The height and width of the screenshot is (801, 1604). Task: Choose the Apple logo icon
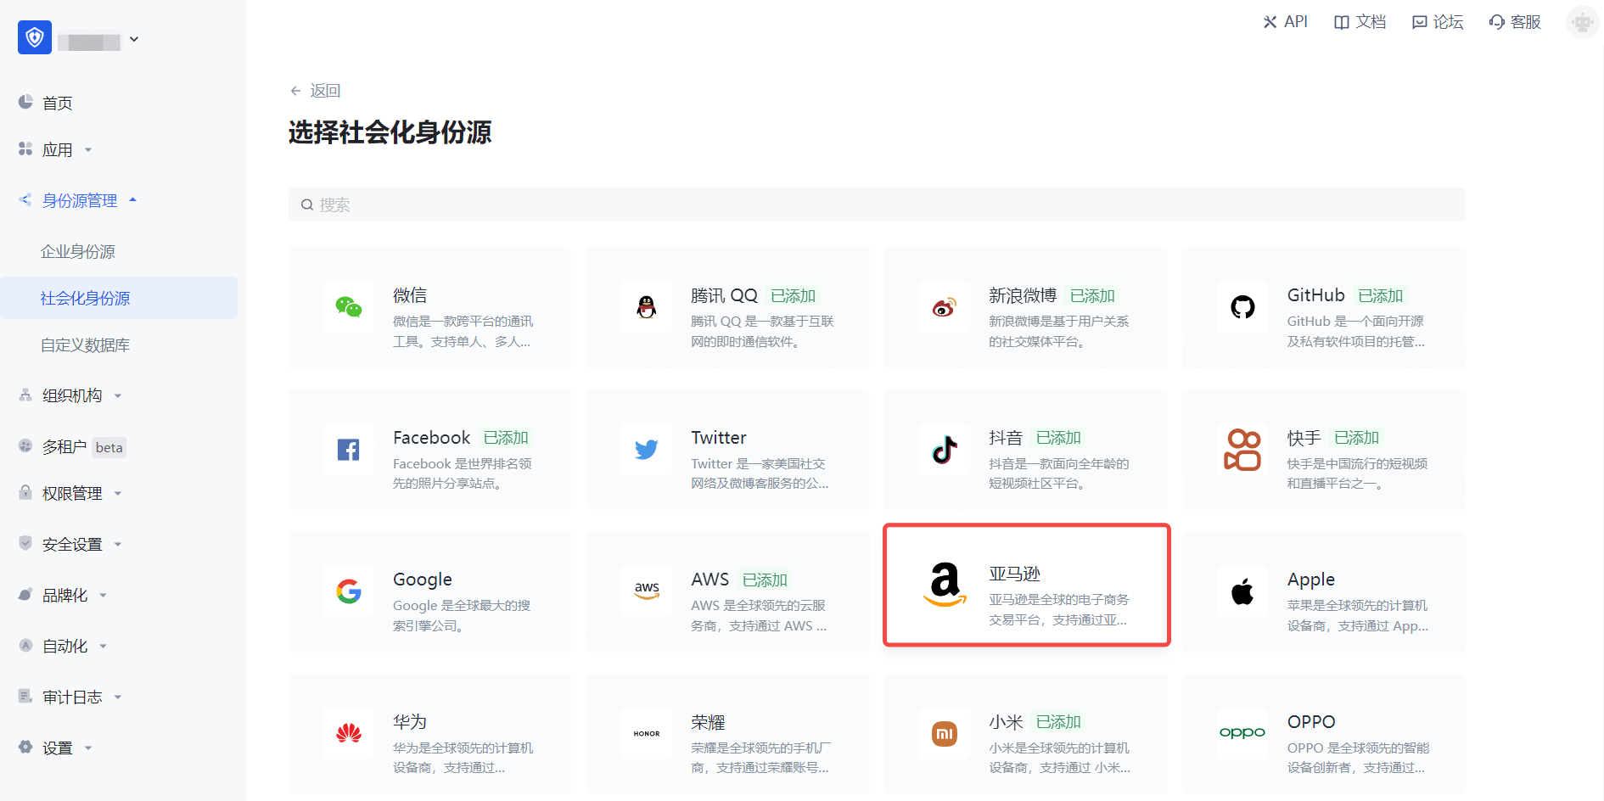(1242, 591)
